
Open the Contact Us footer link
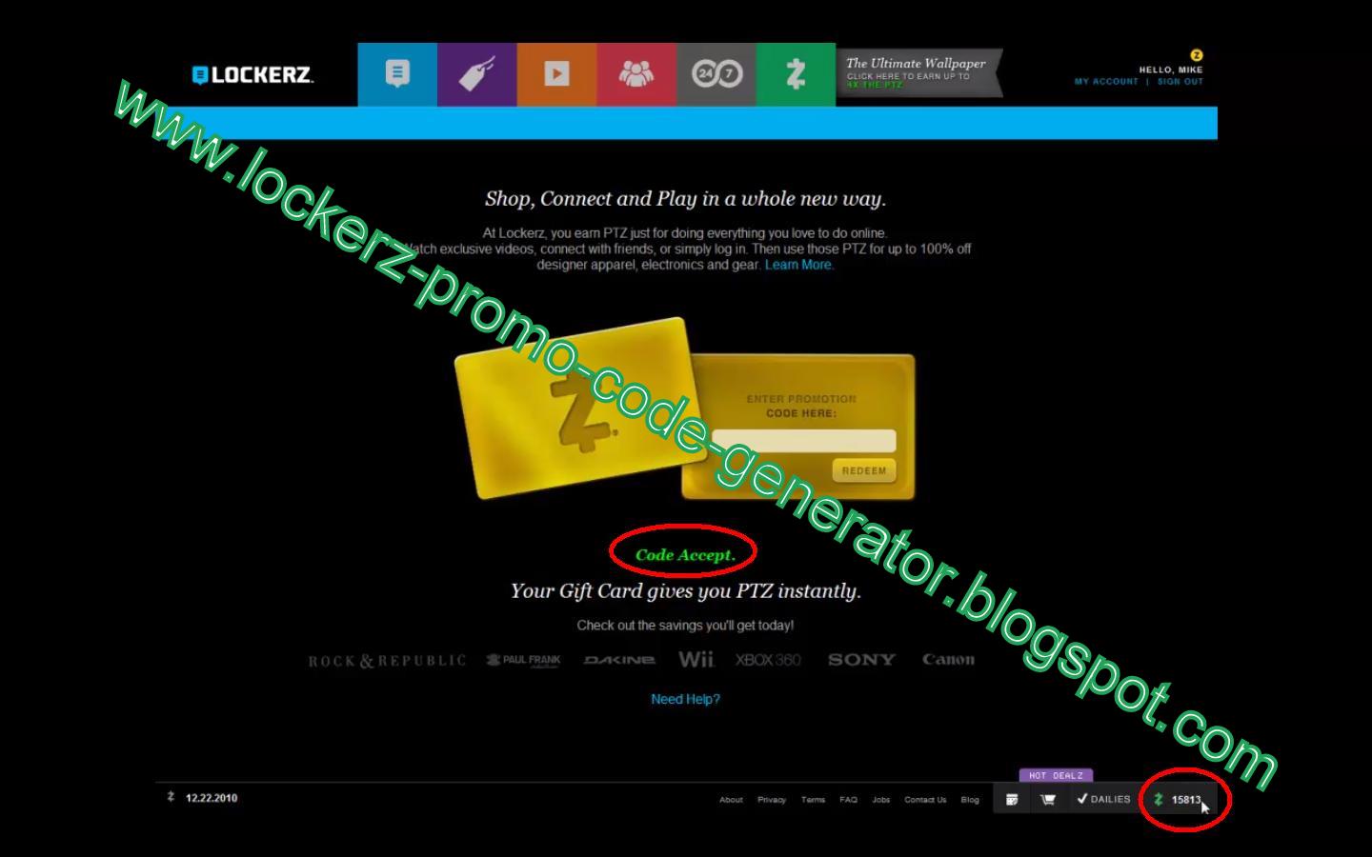click(x=925, y=800)
